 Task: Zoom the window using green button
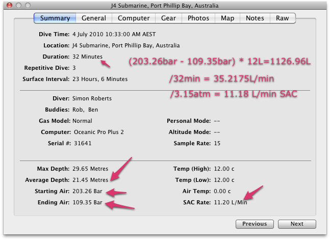pyautogui.click(x=29, y=5)
